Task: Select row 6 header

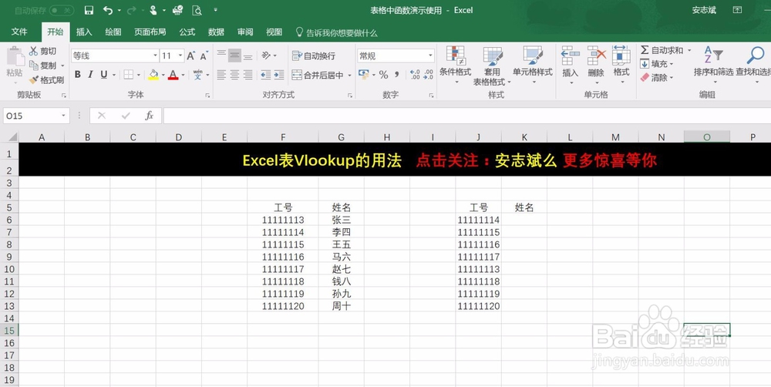Action: 9,220
